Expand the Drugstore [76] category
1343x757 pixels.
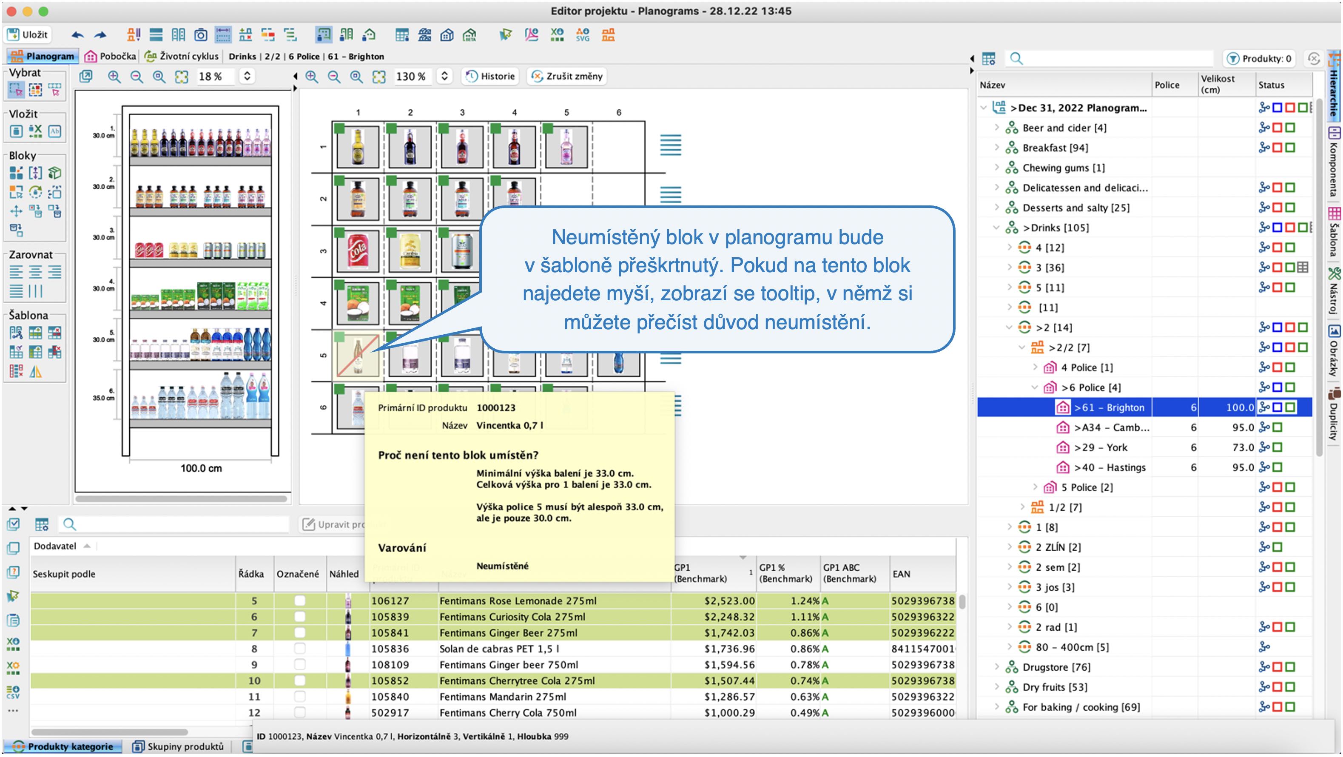(996, 667)
